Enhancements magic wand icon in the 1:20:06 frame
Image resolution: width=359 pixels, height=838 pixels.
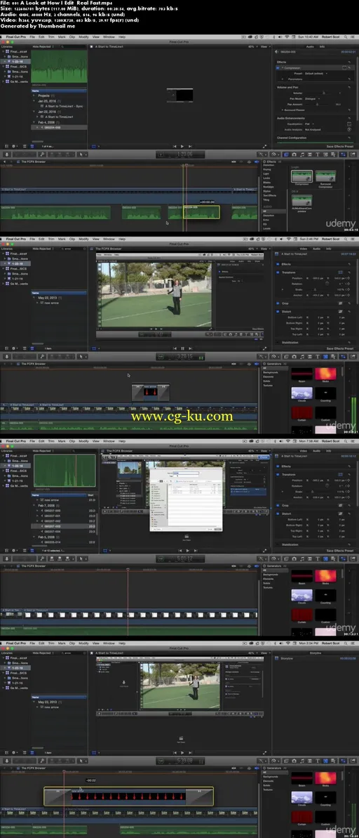tap(262, 155)
